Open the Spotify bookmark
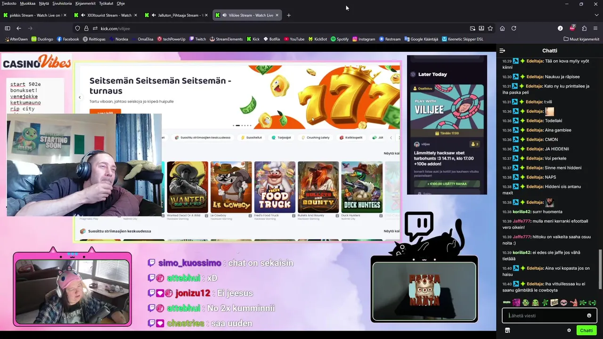This screenshot has width=603, height=339. click(x=340, y=39)
